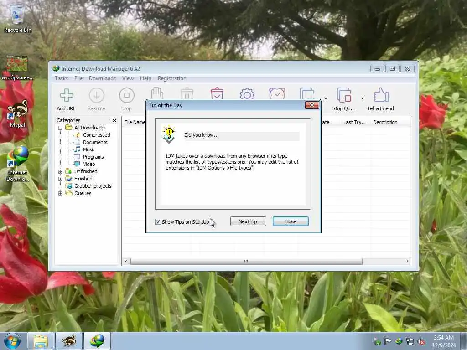The width and height of the screenshot is (467, 350).
Task: Open the Downloads menu
Action: [x=102, y=78]
